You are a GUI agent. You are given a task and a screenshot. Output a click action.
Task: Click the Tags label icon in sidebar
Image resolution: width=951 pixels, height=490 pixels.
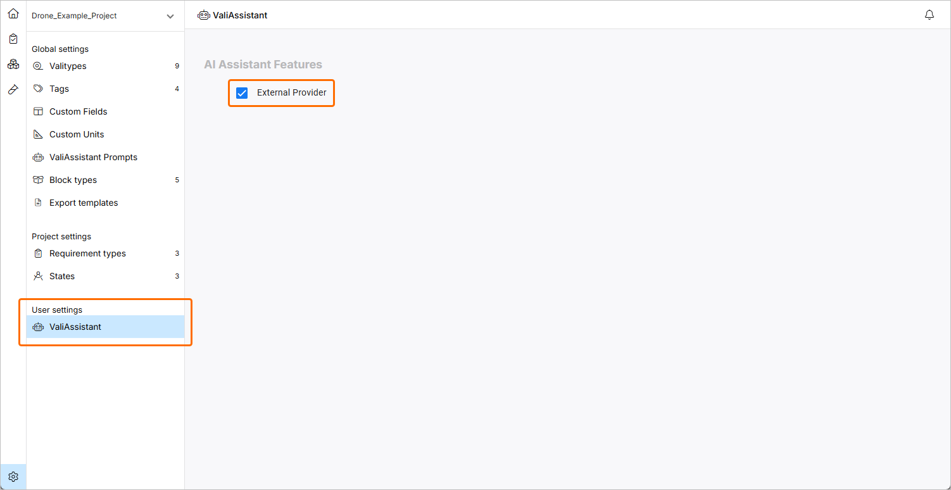[x=38, y=89]
